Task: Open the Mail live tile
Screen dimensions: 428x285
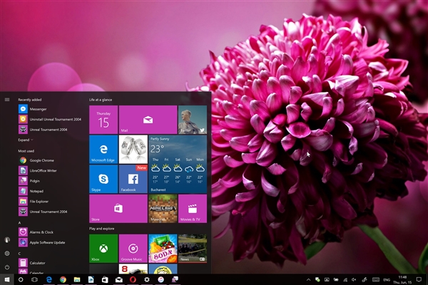Action: [x=148, y=120]
